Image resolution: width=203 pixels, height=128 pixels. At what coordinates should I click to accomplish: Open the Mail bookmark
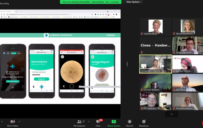pos(81,17)
